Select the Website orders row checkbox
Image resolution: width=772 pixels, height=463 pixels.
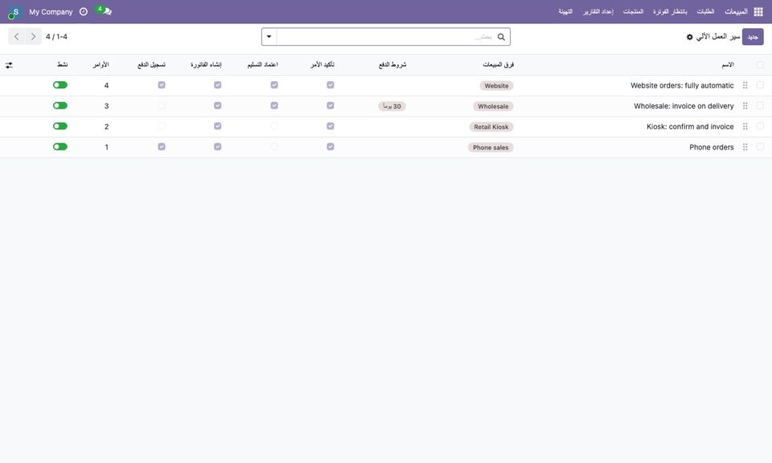click(760, 85)
